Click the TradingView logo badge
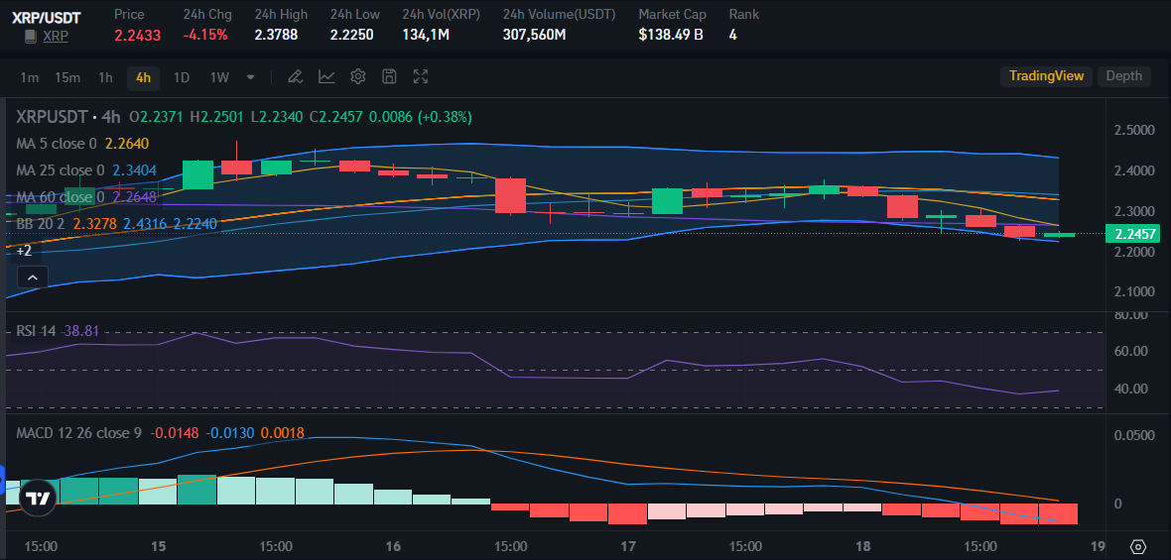1171x560 pixels. 38,498
